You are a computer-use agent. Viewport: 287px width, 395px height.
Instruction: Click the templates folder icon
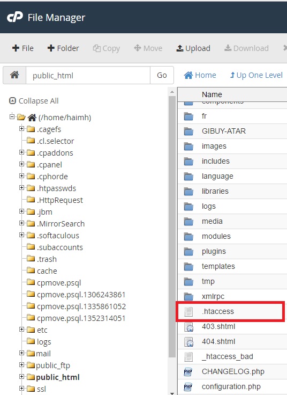[x=188, y=267]
